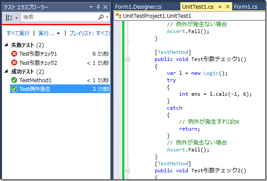
Task: Open the Test Explorer window options dropdown
Action: [x=90, y=7]
